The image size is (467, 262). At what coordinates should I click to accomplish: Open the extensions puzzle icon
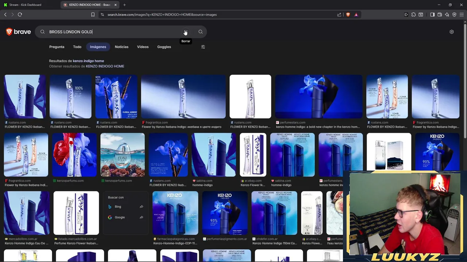click(413, 15)
